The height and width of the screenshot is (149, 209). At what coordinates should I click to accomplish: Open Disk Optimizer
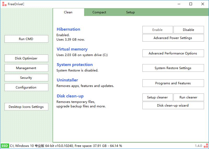(26, 58)
